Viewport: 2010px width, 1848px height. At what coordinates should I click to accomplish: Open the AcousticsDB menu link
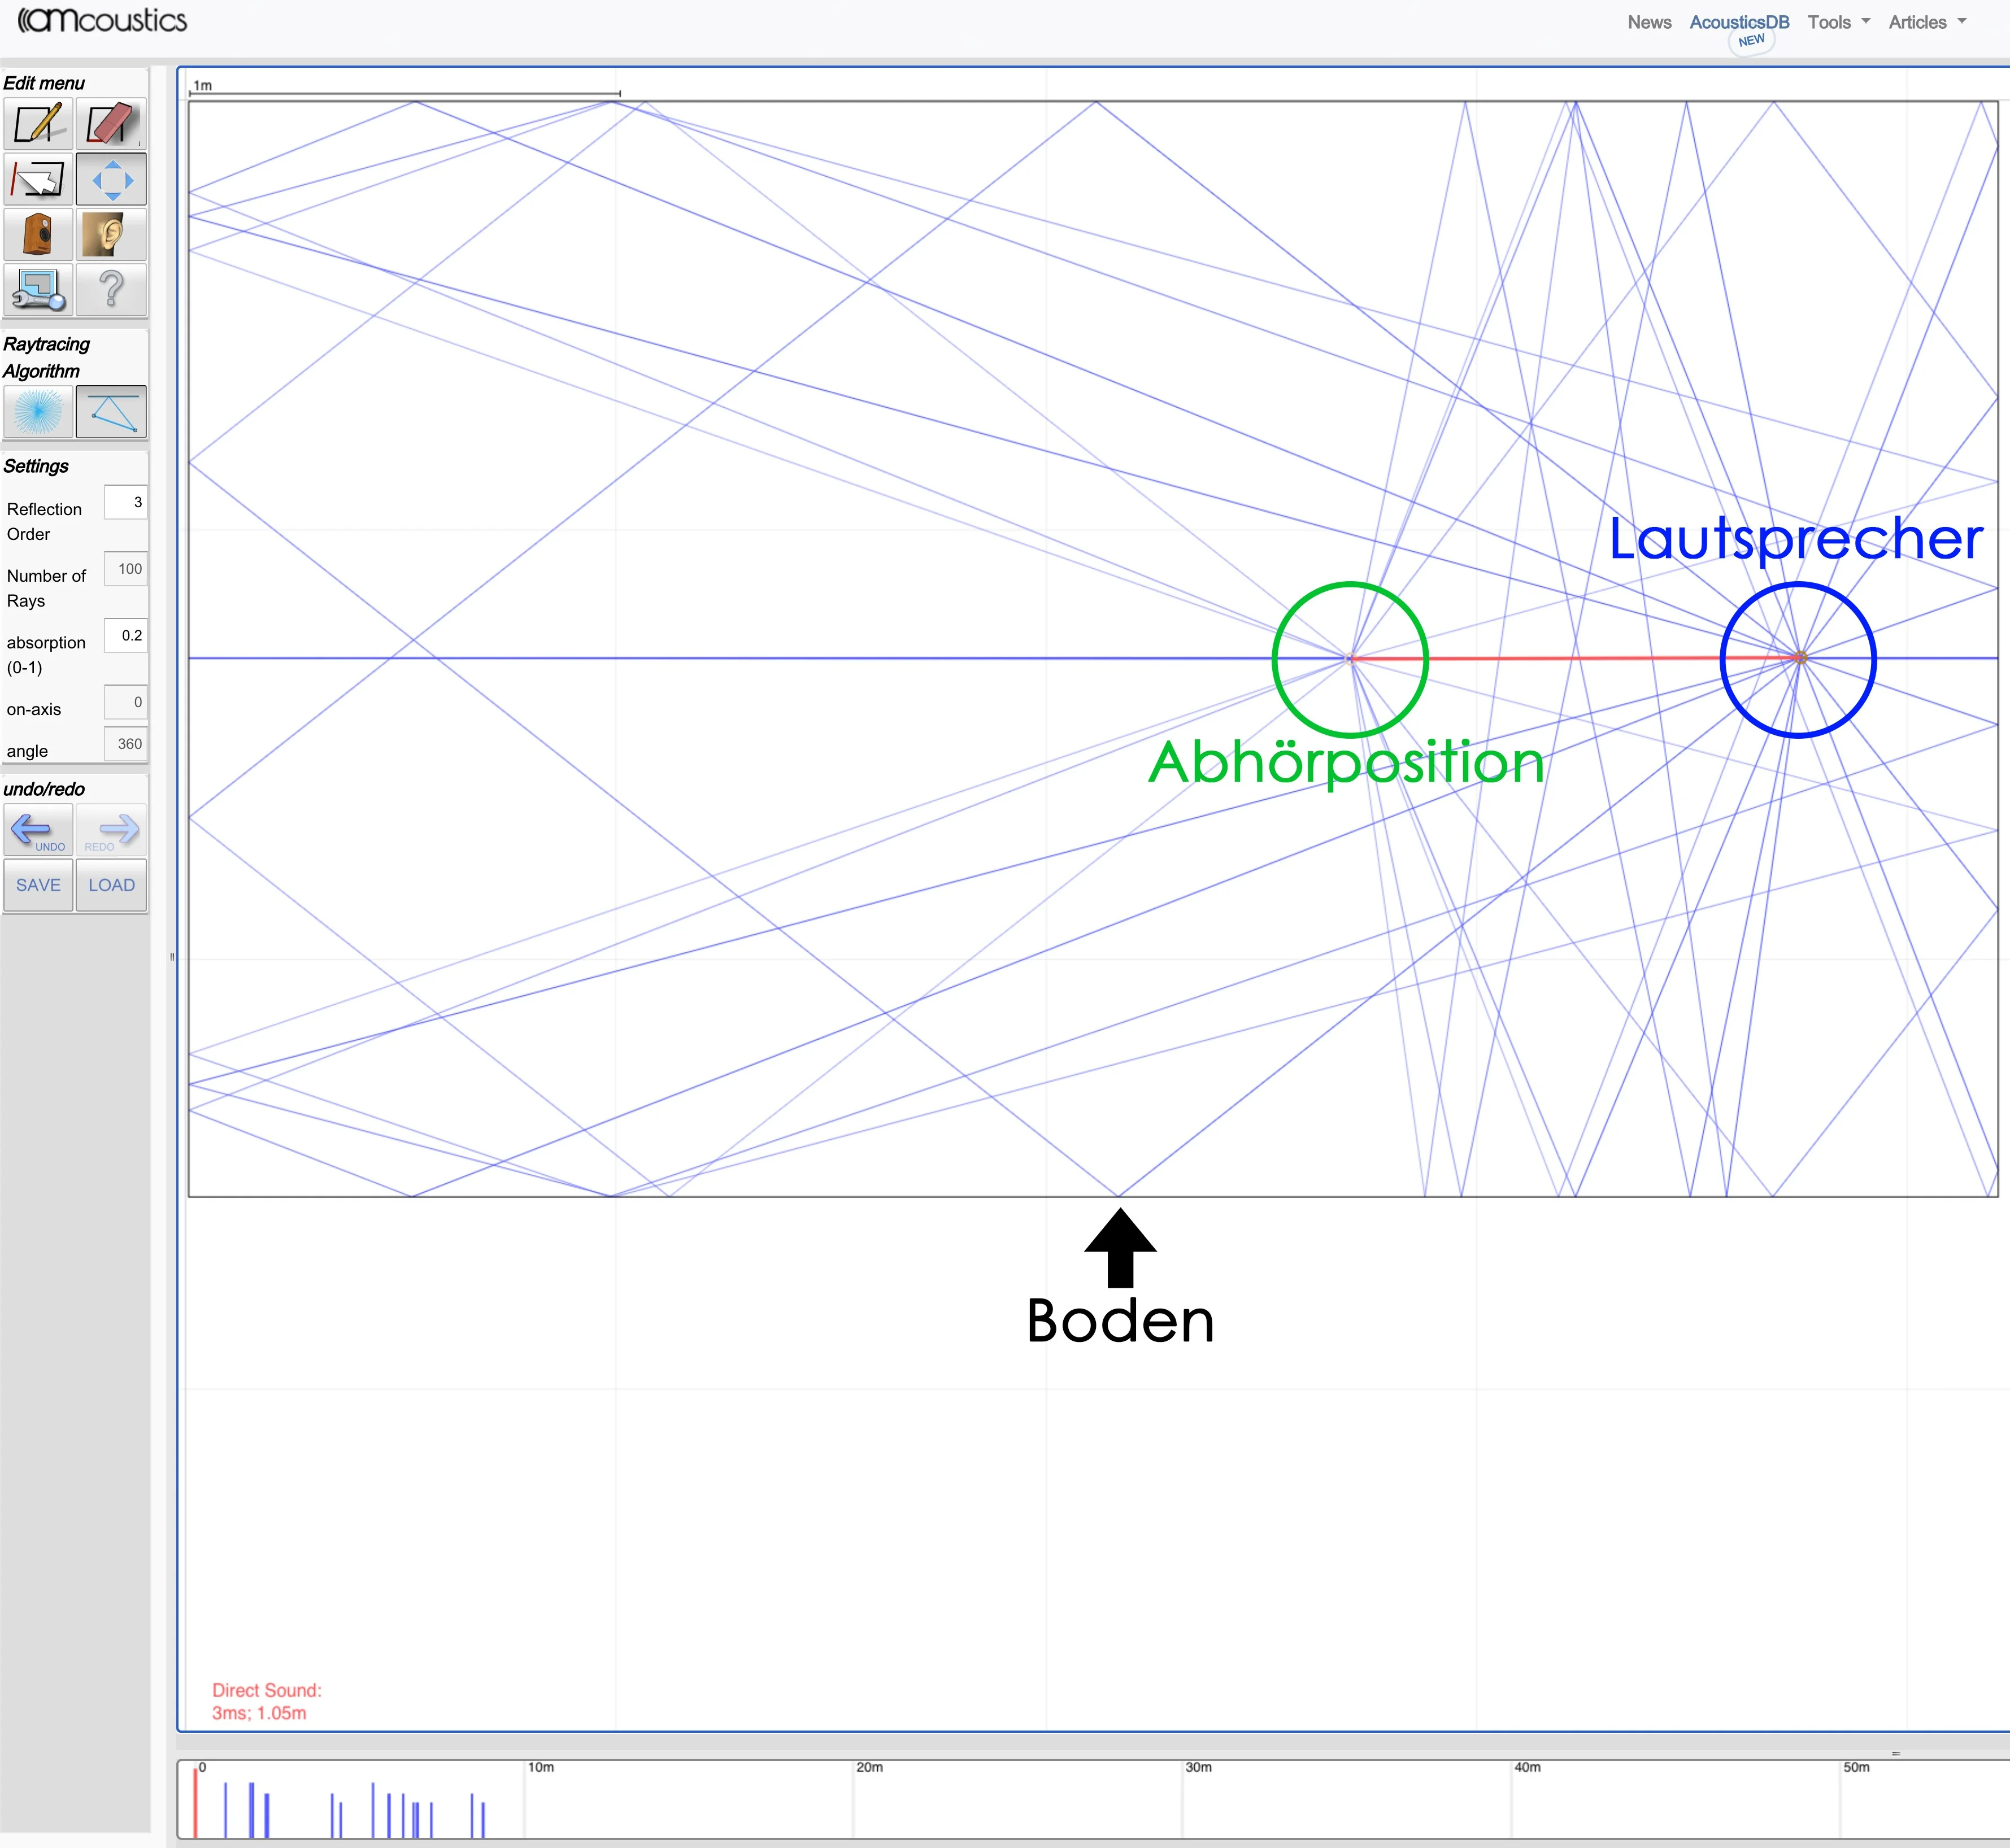pyautogui.click(x=1739, y=22)
